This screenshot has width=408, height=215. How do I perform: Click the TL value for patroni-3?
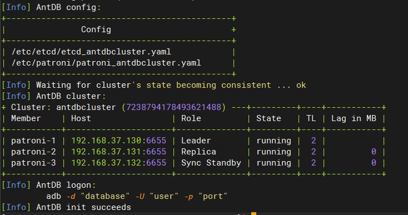tap(314, 163)
